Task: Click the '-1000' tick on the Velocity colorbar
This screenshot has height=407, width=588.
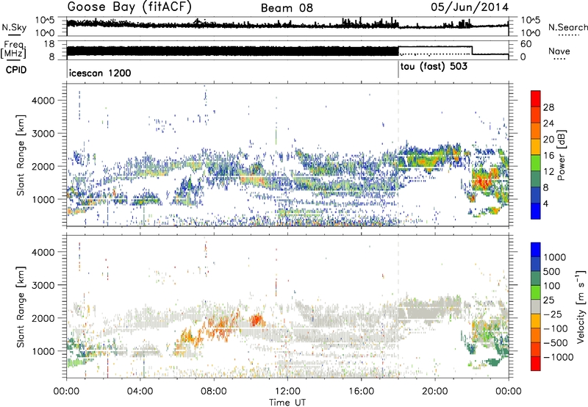Action: [x=559, y=357]
